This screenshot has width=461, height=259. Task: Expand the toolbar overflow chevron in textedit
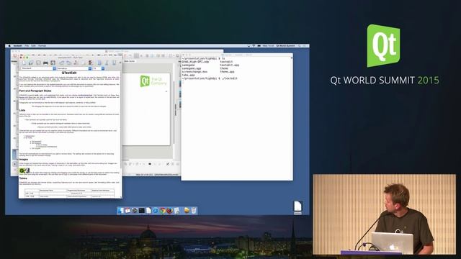click(x=120, y=63)
